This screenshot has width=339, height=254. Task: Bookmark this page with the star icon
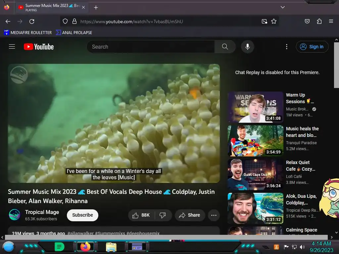(274, 21)
